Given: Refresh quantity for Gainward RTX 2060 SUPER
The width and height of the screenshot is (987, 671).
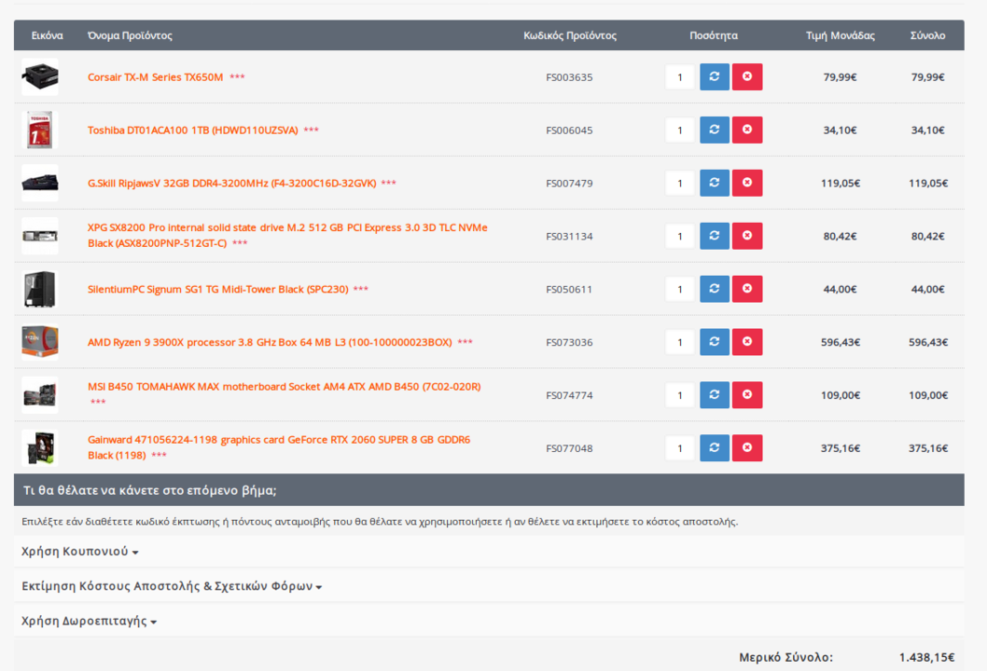Looking at the screenshot, I should [x=715, y=447].
